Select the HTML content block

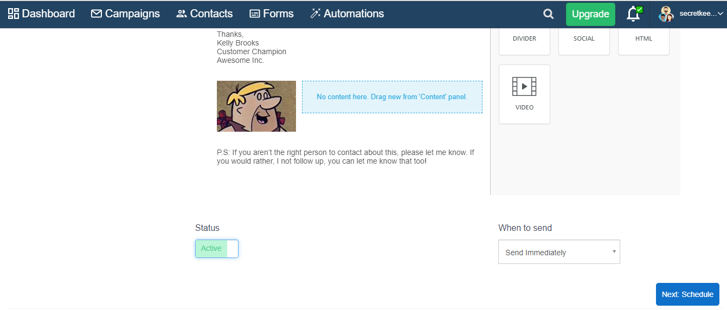[x=644, y=41]
